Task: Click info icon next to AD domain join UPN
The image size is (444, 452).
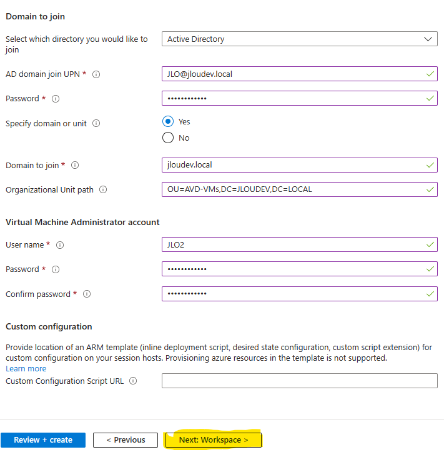Action: [x=96, y=74]
